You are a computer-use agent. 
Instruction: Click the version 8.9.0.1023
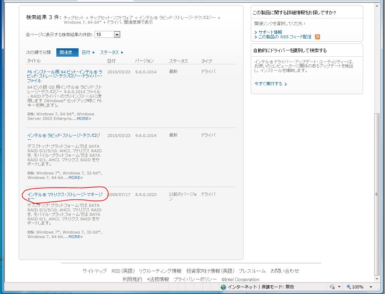tap(146, 195)
